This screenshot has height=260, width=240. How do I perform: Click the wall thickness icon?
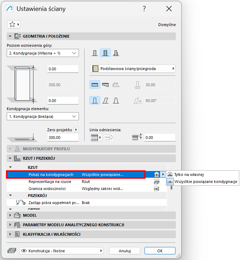pos(137,85)
